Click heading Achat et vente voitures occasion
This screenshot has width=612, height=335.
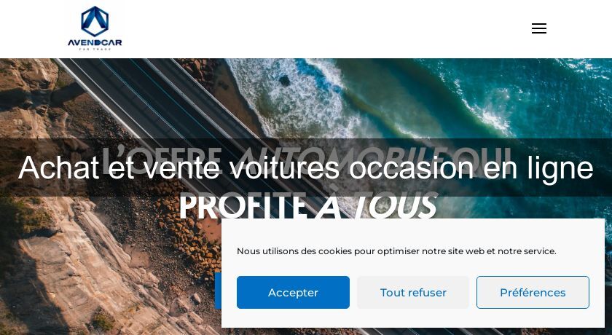point(305,167)
